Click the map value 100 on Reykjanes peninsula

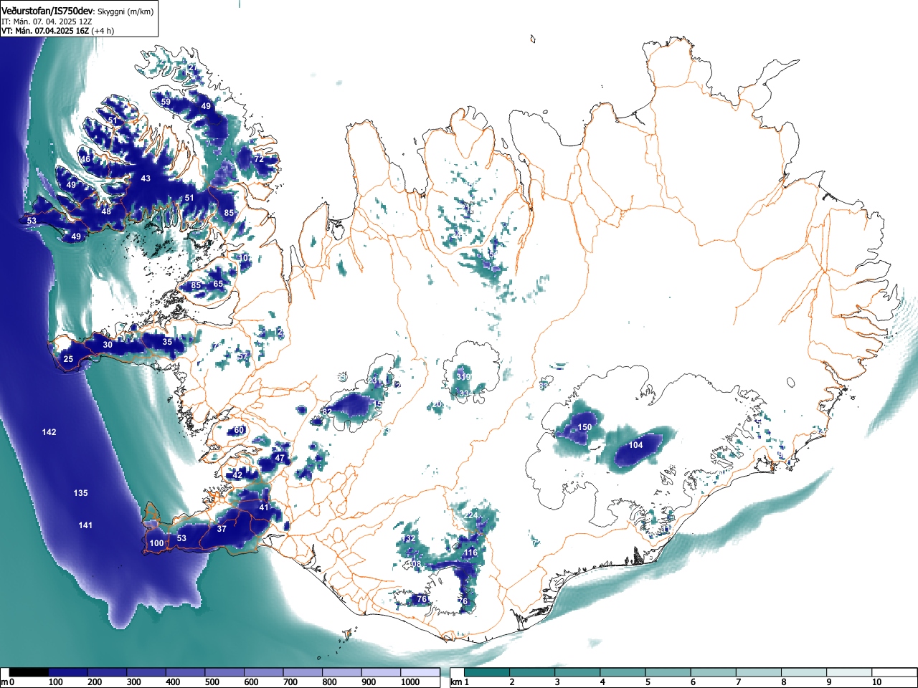(156, 543)
